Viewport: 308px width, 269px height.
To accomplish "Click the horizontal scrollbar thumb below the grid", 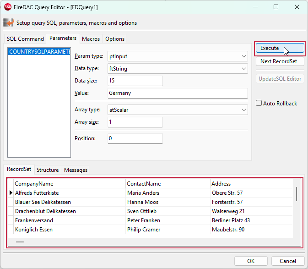I will point(20,242).
